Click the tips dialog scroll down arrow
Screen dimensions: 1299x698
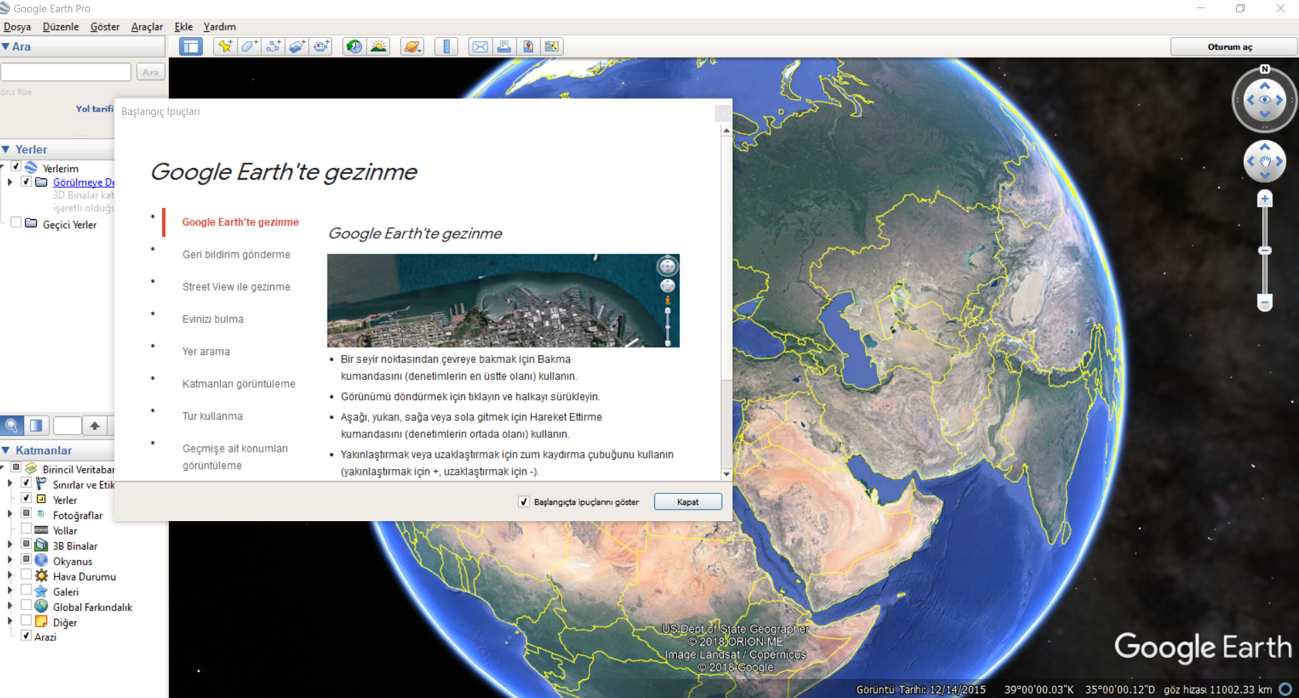(726, 474)
